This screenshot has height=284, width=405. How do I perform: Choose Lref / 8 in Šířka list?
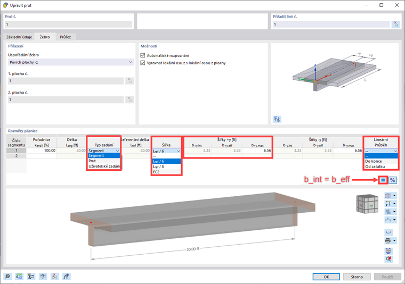[x=166, y=166]
